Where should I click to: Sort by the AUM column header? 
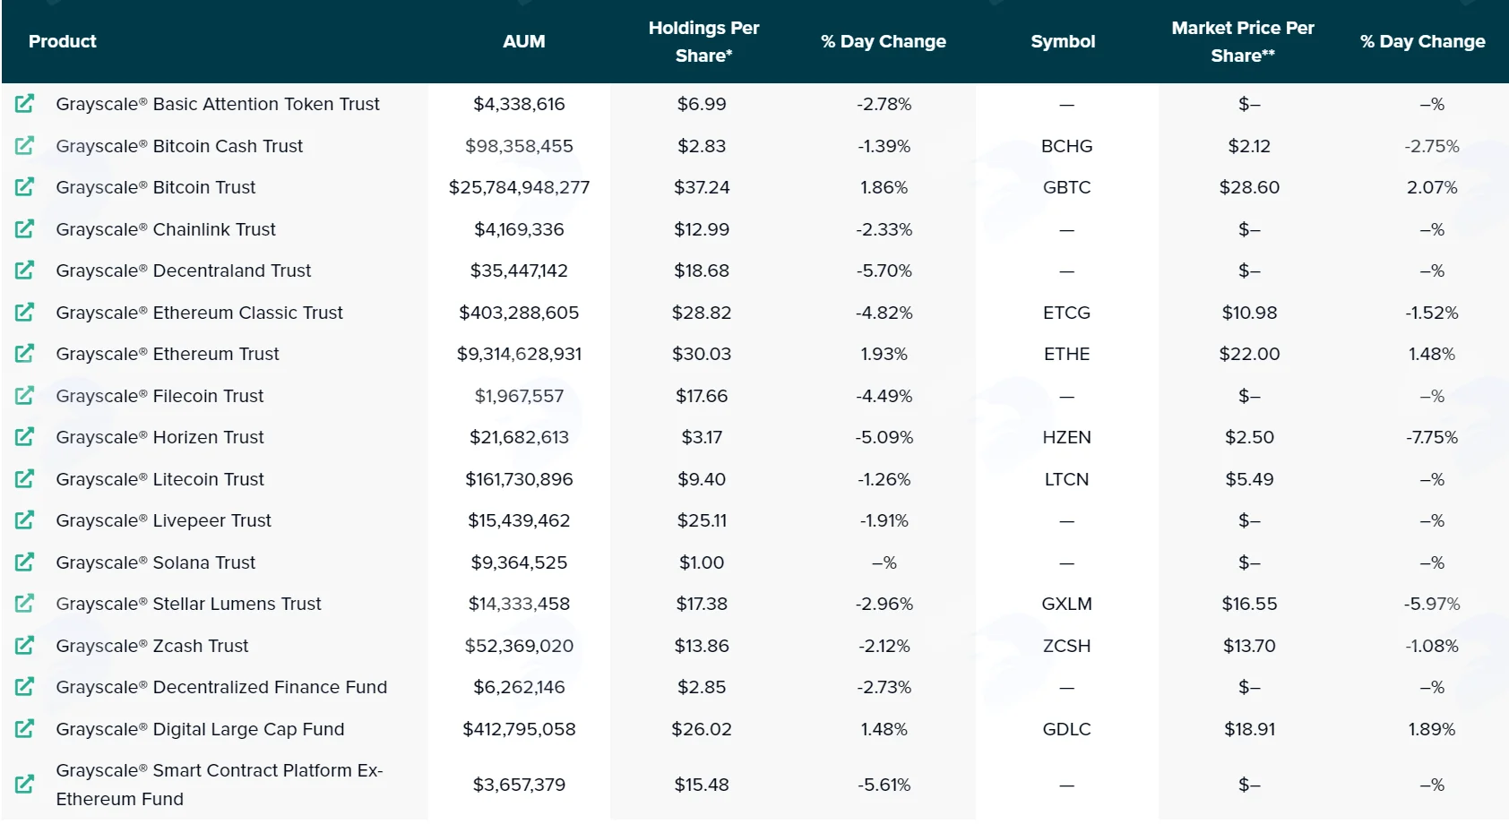pos(524,41)
